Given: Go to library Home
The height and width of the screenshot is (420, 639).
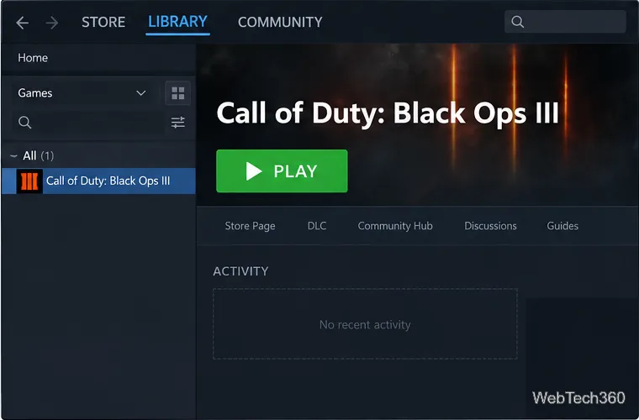Looking at the screenshot, I should point(33,58).
